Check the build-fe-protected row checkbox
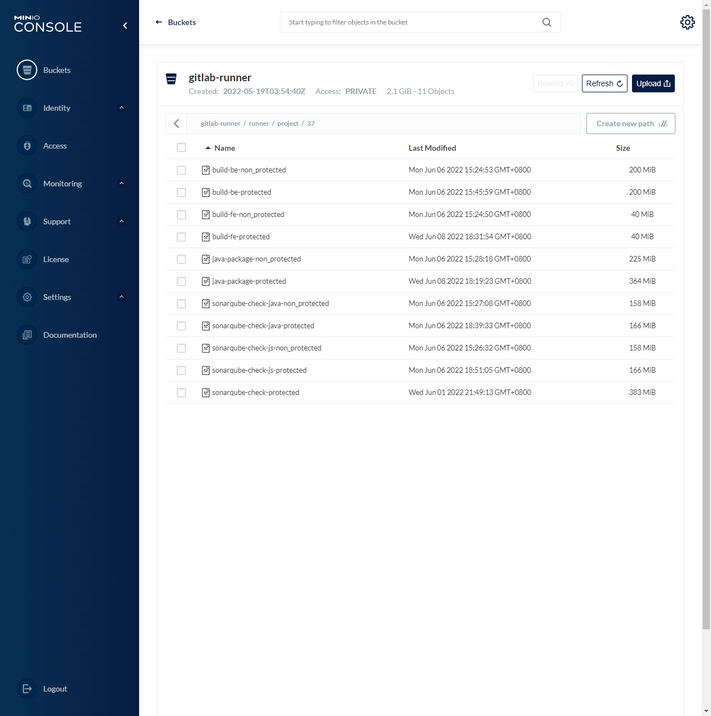This screenshot has height=716, width=711. (x=181, y=237)
